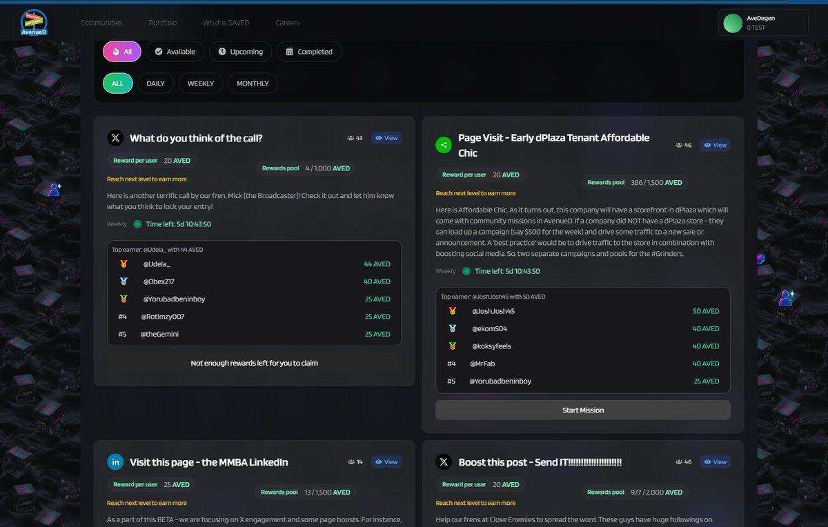The width and height of the screenshot is (828, 527).
Task: Click the gold medal beside @Udela_
Action: pos(124,264)
